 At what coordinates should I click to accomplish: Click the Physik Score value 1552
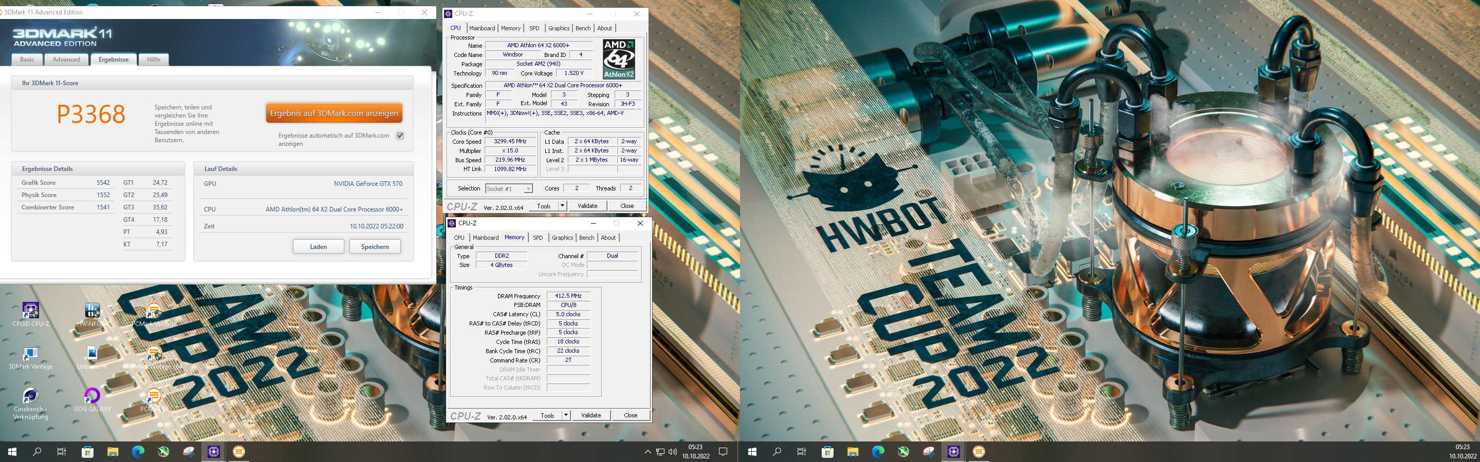click(x=103, y=195)
